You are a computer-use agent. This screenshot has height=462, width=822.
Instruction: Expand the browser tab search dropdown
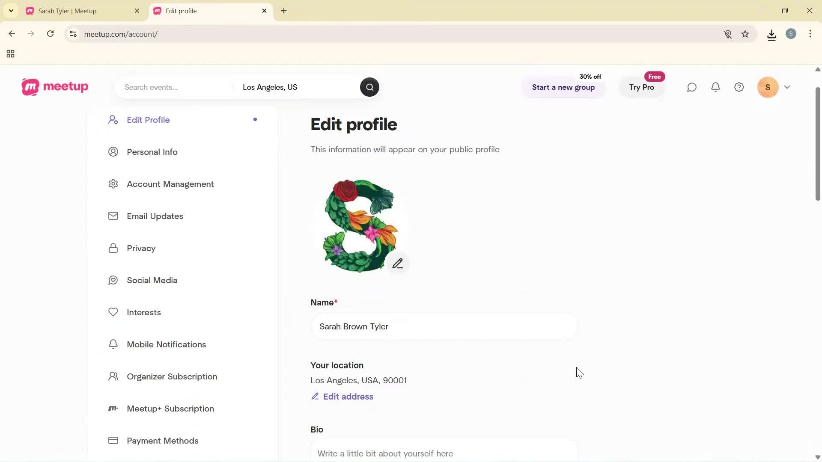point(11,11)
